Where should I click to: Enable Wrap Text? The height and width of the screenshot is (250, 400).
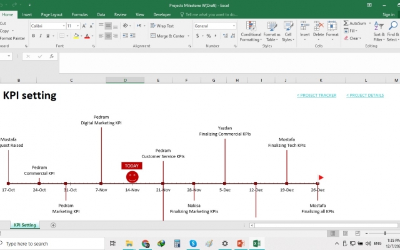[162, 26]
